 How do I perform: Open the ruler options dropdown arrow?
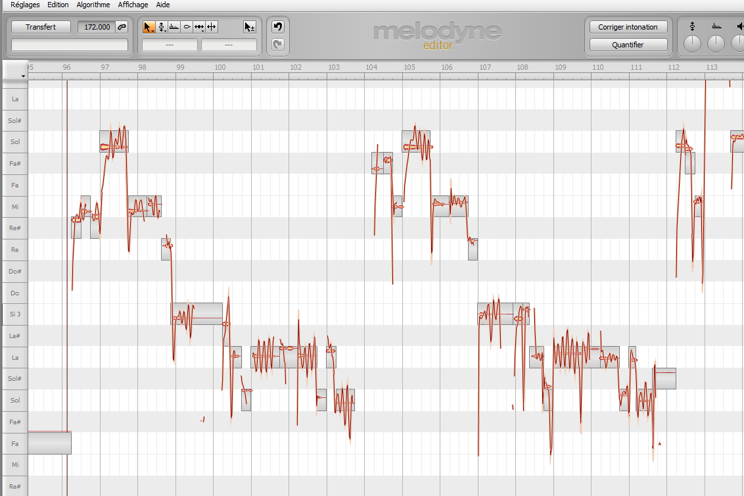[23, 76]
